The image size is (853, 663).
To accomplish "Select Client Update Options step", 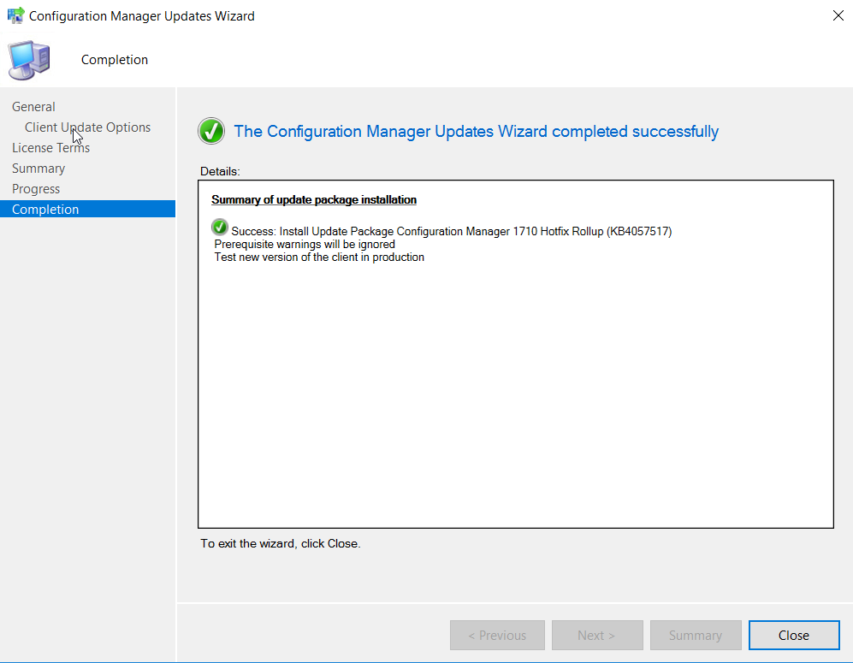I will coord(87,127).
